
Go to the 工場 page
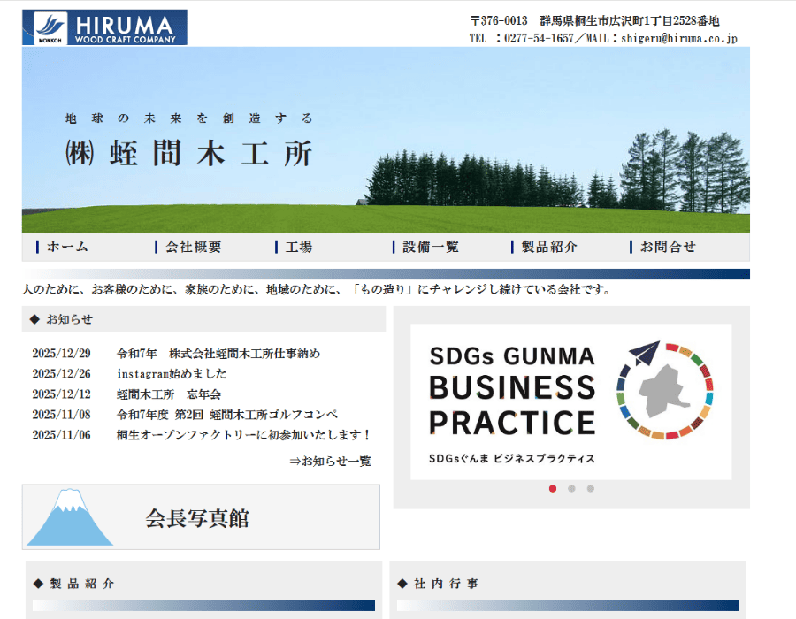point(298,248)
